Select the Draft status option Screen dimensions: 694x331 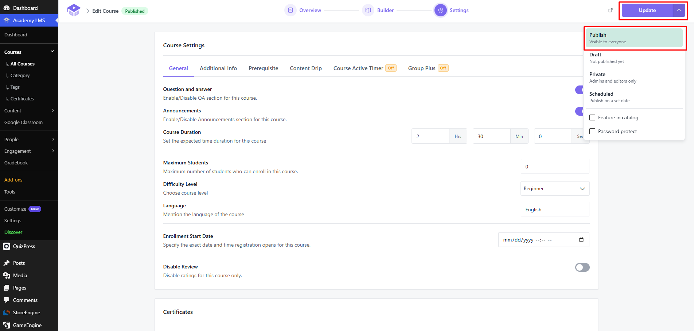coord(634,58)
